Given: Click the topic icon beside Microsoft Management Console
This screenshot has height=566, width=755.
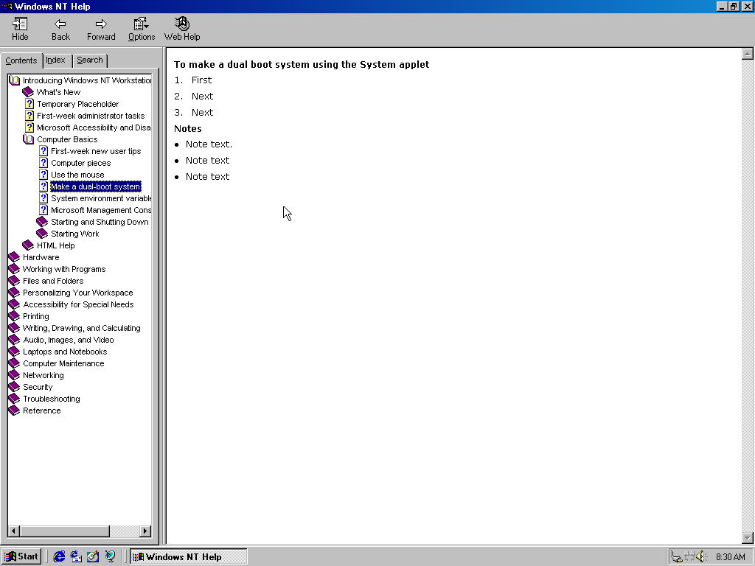Looking at the screenshot, I should point(44,210).
